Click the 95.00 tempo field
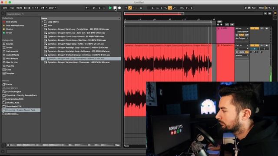 (19, 8)
